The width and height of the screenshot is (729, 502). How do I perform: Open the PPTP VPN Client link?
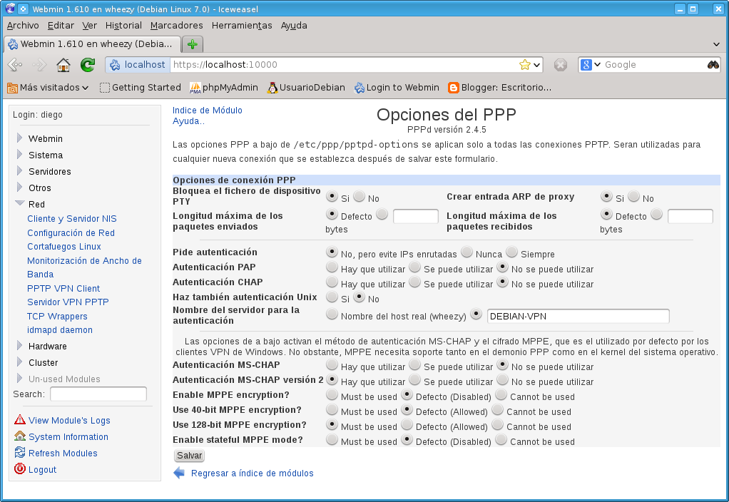(x=63, y=288)
